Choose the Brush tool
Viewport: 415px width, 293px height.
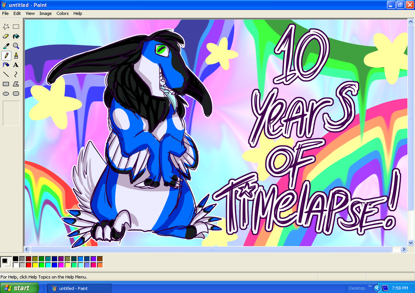[16, 55]
